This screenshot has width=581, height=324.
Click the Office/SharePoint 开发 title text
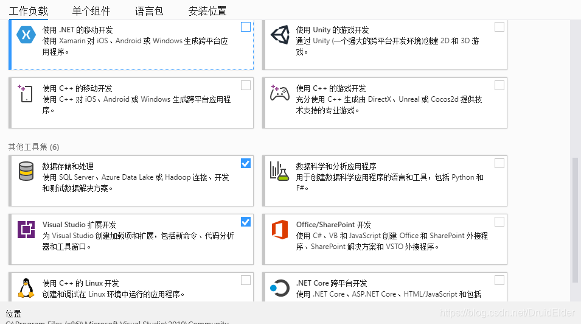(333, 225)
